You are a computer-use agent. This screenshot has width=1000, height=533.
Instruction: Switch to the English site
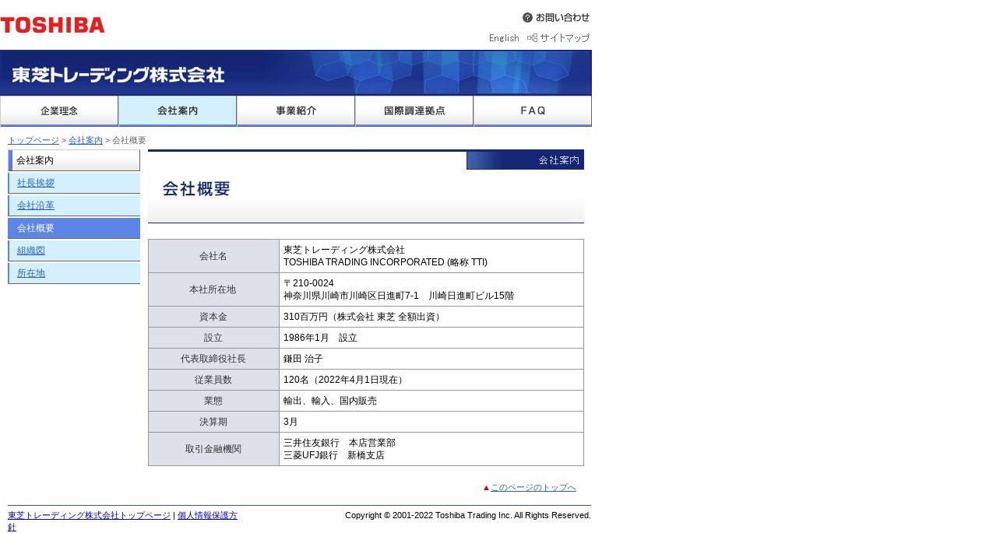[504, 38]
